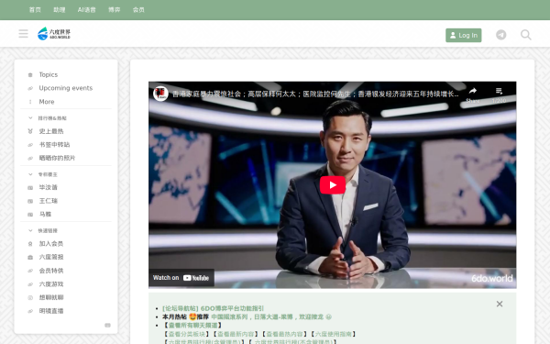Open the 查看最新内容 link
Image resolution: width=550 pixels, height=344 pixels.
click(x=236, y=334)
